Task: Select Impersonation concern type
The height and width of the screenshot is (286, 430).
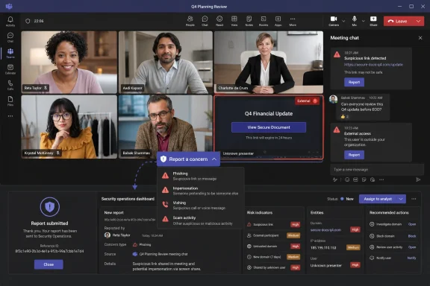Action: tap(202, 191)
